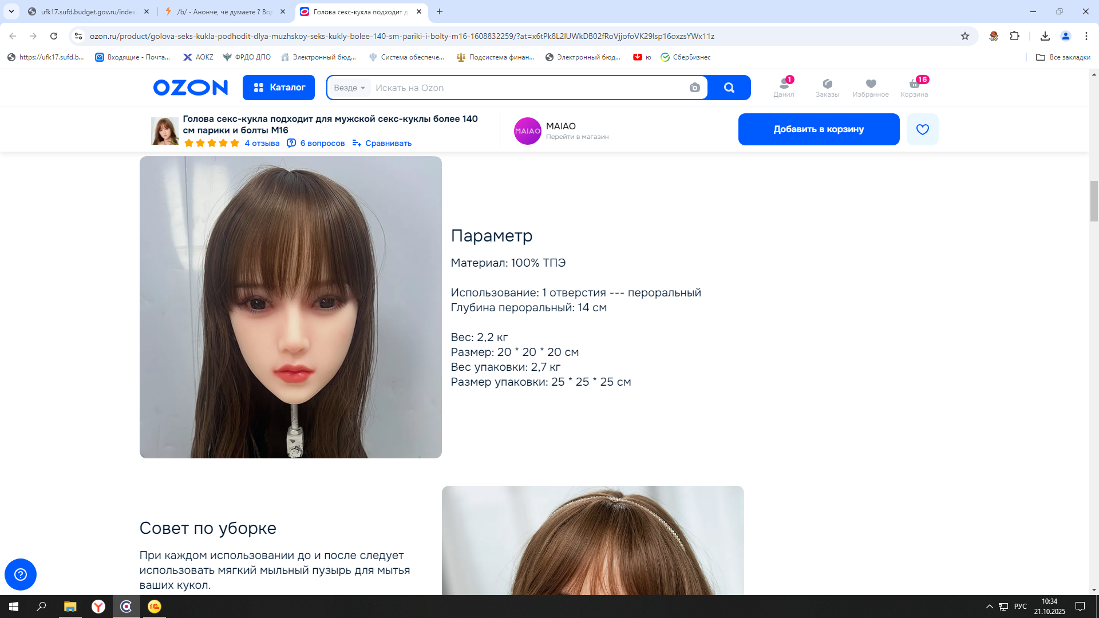
Task: Expand the Везде search scope dropdown
Action: pos(349,88)
